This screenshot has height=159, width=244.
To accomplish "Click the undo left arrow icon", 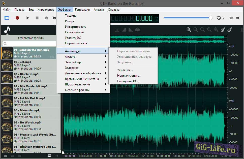I will 231,18.
